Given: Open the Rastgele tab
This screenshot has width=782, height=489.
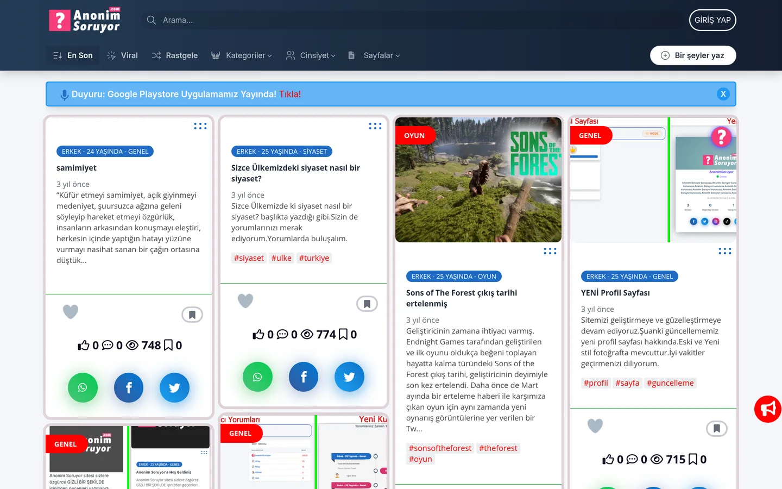Looking at the screenshot, I should (175, 55).
